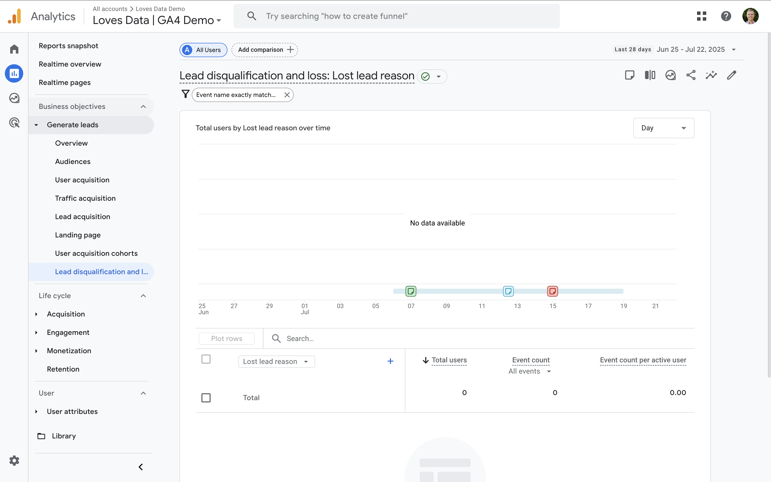
Task: Open the Google apps grid icon
Action: pos(702,16)
